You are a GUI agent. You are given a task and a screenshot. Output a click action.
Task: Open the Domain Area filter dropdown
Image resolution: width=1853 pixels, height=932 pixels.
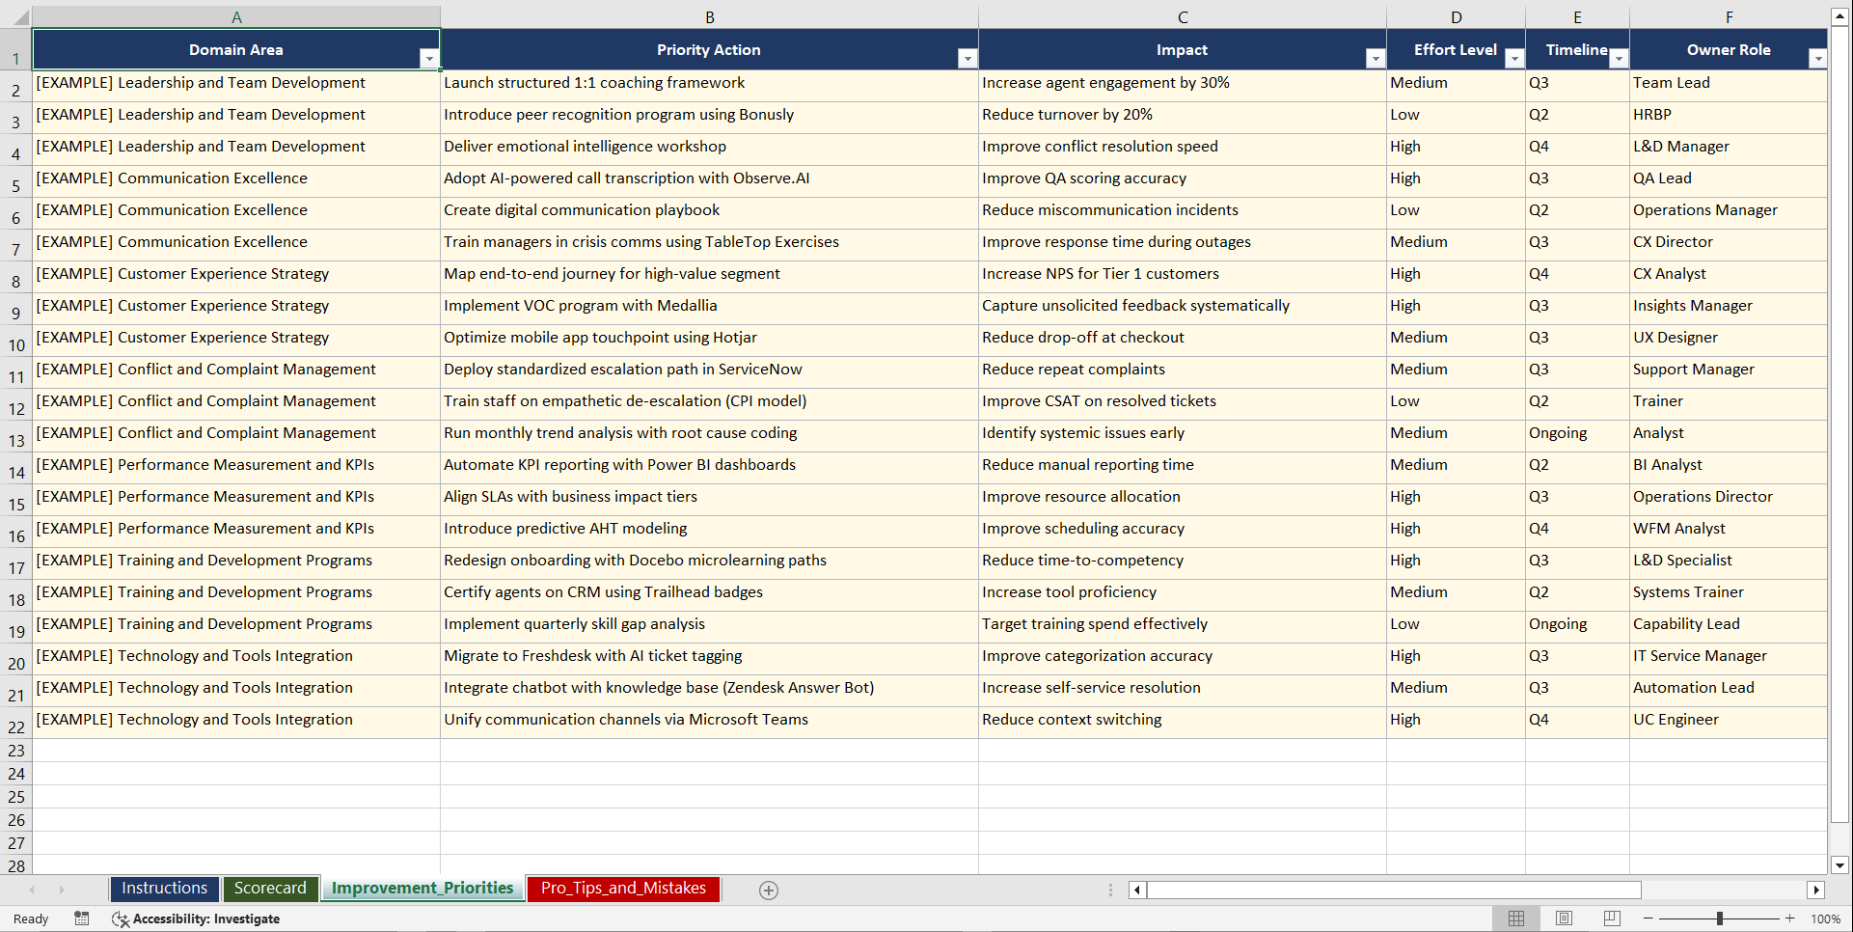(430, 58)
